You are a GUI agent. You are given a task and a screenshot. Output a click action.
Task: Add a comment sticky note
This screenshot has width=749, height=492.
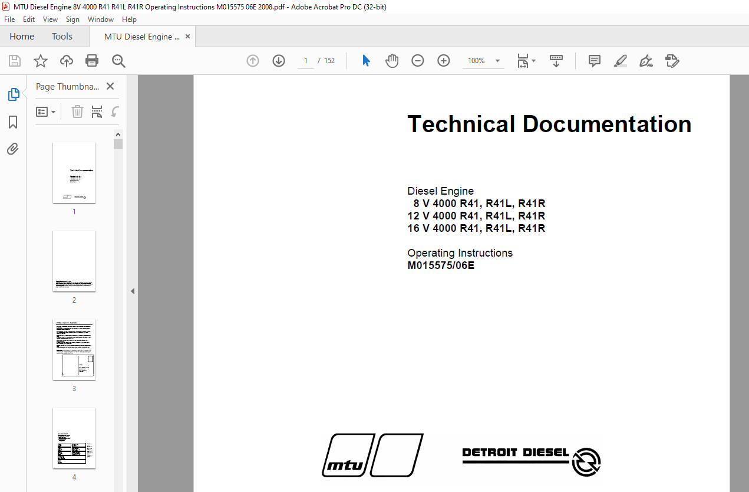pyautogui.click(x=595, y=61)
